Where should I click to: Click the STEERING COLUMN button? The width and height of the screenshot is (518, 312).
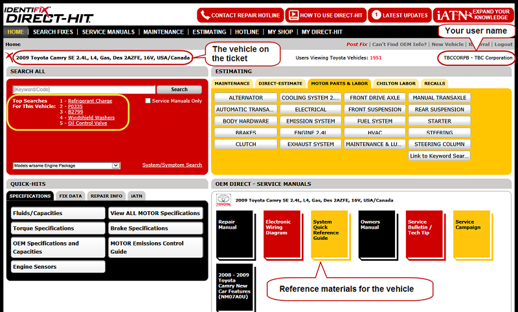pos(440,144)
